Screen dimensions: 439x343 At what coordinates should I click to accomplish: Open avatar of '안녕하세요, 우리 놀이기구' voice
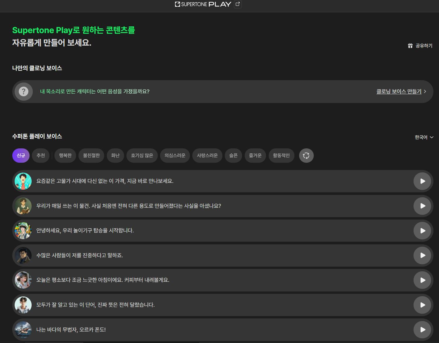(23, 231)
